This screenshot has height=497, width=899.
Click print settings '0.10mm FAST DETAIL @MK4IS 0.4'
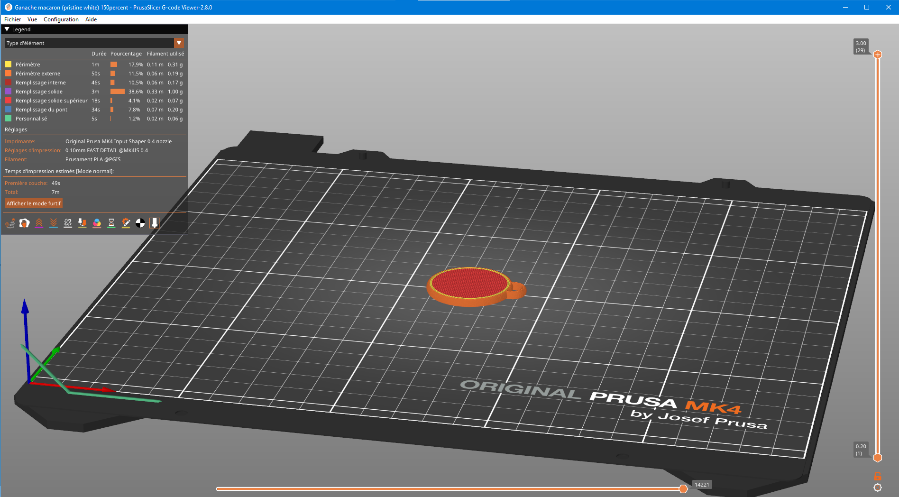pos(107,150)
